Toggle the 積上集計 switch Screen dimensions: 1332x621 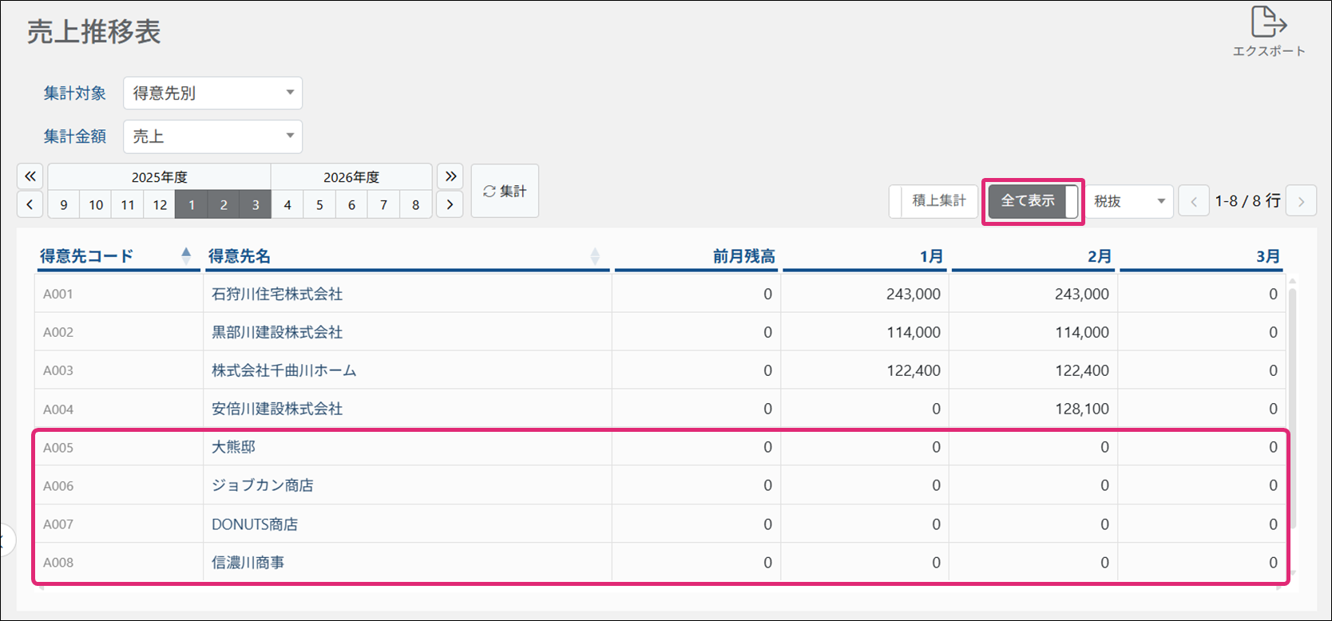tap(933, 201)
